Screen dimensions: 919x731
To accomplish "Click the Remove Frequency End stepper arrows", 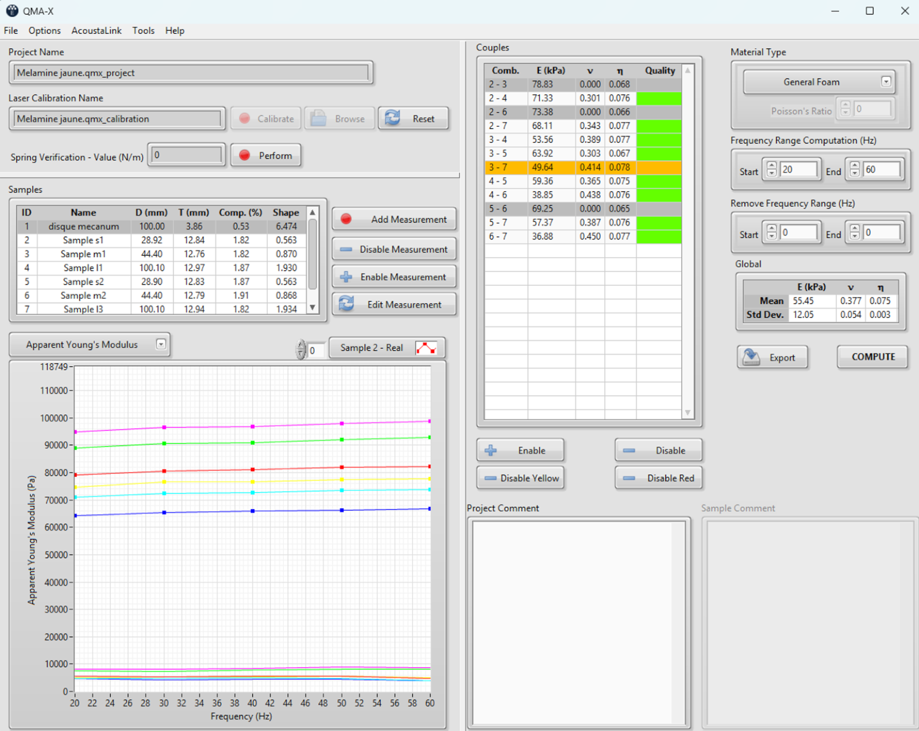I will point(855,232).
